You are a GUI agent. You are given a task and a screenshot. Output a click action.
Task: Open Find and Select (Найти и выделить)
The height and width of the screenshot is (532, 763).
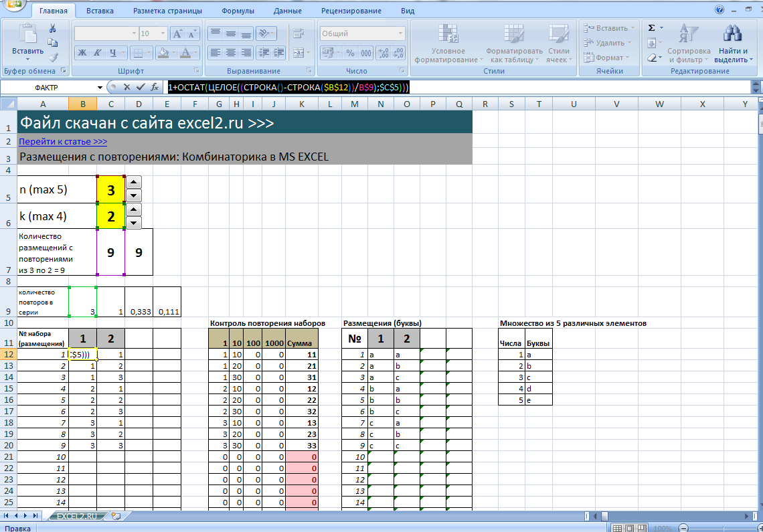733,43
